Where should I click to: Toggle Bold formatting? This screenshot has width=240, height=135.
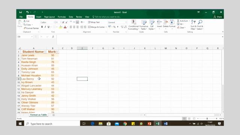[42, 27]
